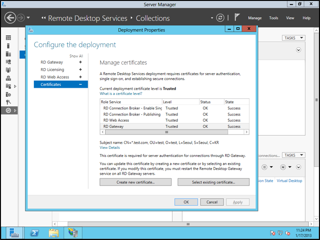
Task: Expand the RD Licensing section
Action: pos(80,70)
